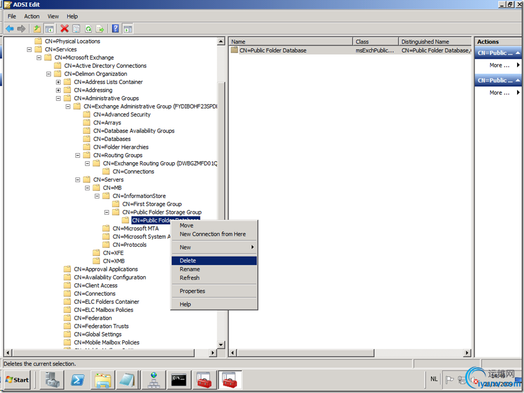Click the flag notification icon in the system tray
The height and width of the screenshot is (393, 524).
click(450, 380)
